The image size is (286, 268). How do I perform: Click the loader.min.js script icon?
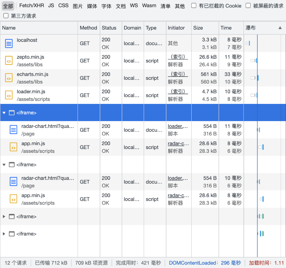(9, 95)
